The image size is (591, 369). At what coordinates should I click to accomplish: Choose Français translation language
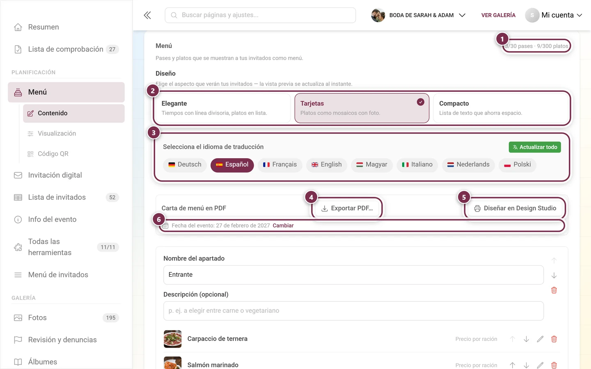[x=280, y=165]
